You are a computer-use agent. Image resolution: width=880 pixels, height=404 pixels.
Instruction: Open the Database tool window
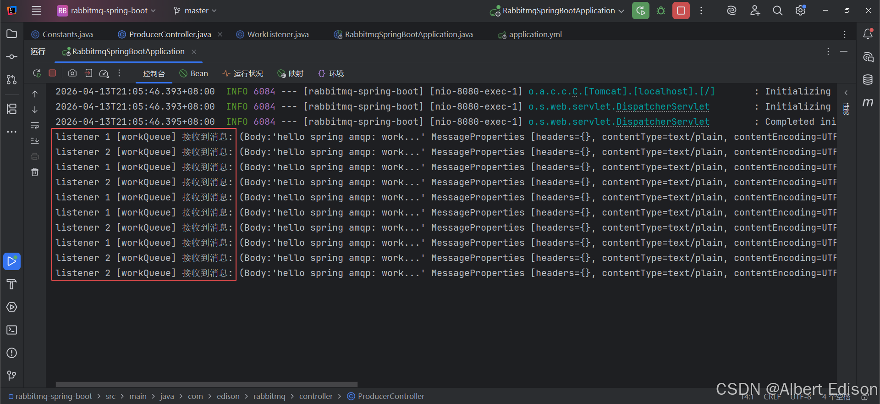(x=868, y=80)
